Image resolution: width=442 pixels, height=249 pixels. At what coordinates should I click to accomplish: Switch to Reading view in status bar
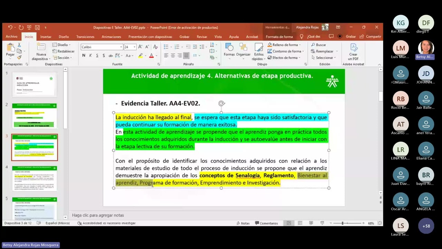(x=311, y=223)
